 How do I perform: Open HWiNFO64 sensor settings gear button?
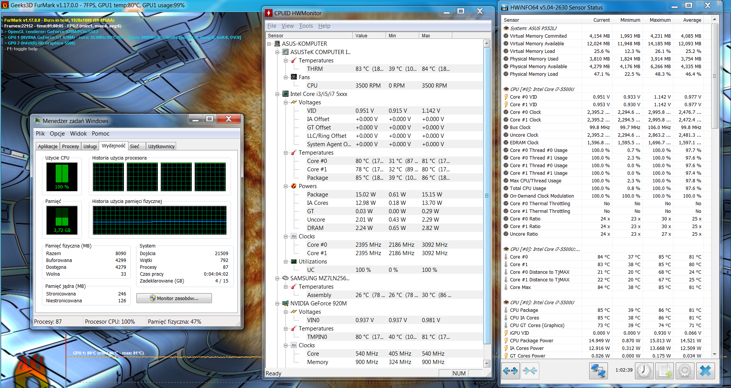coord(685,370)
